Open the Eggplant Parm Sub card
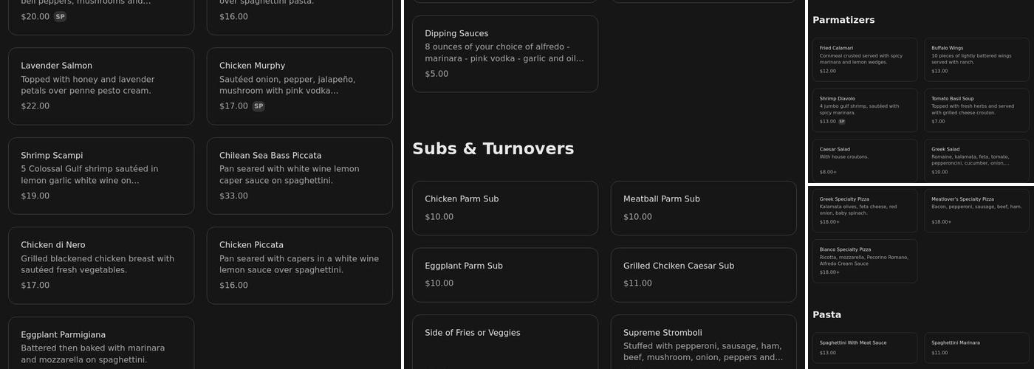The height and width of the screenshot is (369, 1034). point(504,275)
